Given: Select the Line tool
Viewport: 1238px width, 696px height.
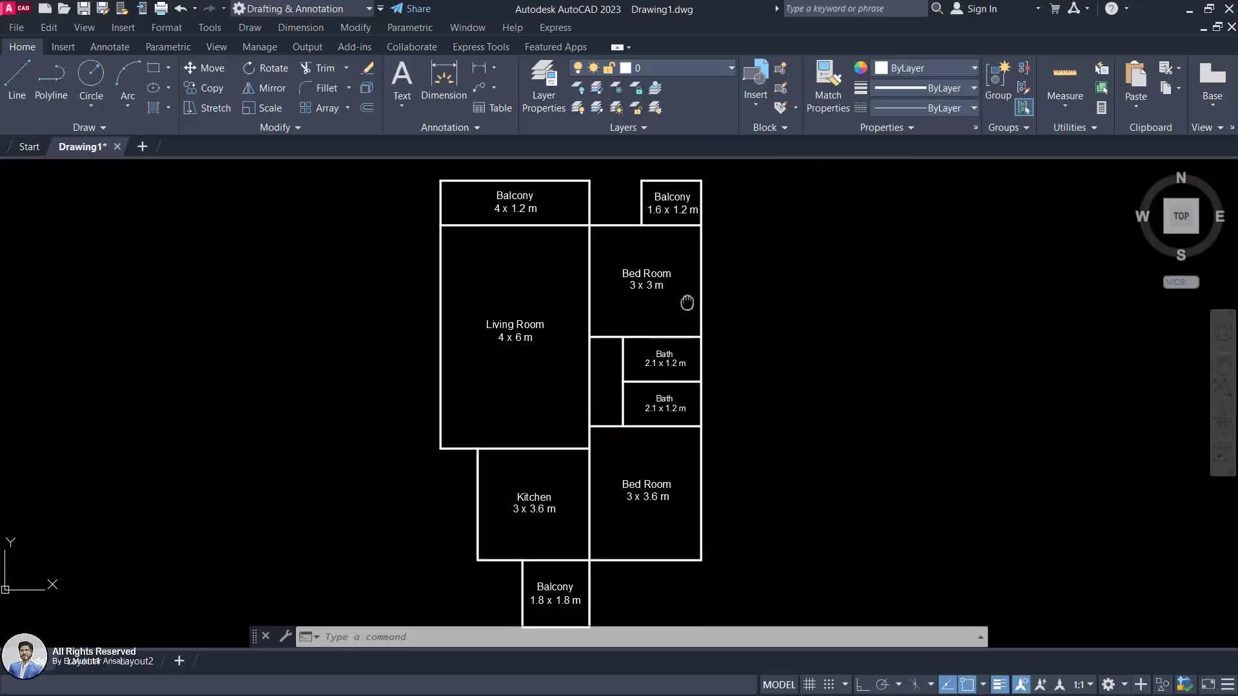Looking at the screenshot, I should [x=17, y=80].
